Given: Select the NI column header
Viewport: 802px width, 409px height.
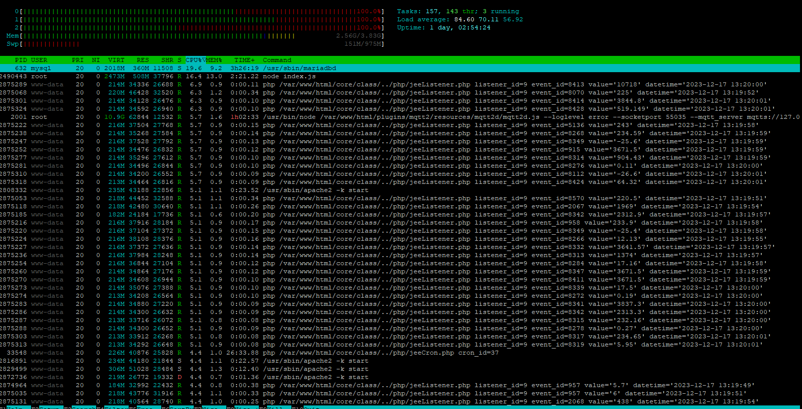Looking at the screenshot, I should click(x=96, y=60).
